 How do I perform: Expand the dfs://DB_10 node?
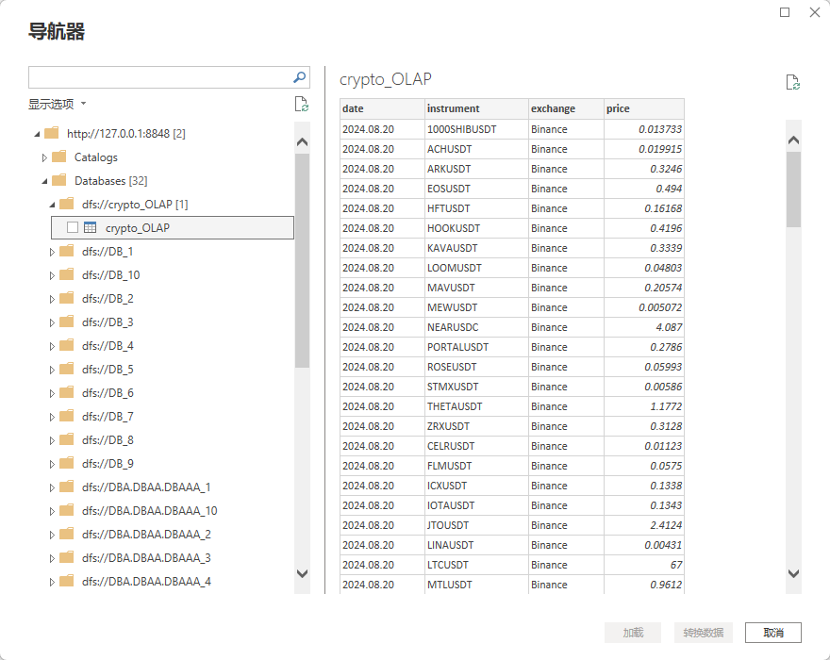click(52, 275)
